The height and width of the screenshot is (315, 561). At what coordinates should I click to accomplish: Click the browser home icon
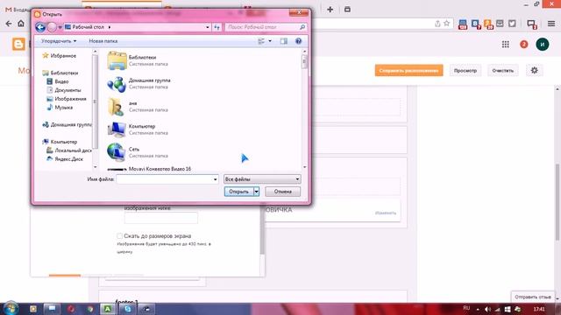click(x=21, y=24)
